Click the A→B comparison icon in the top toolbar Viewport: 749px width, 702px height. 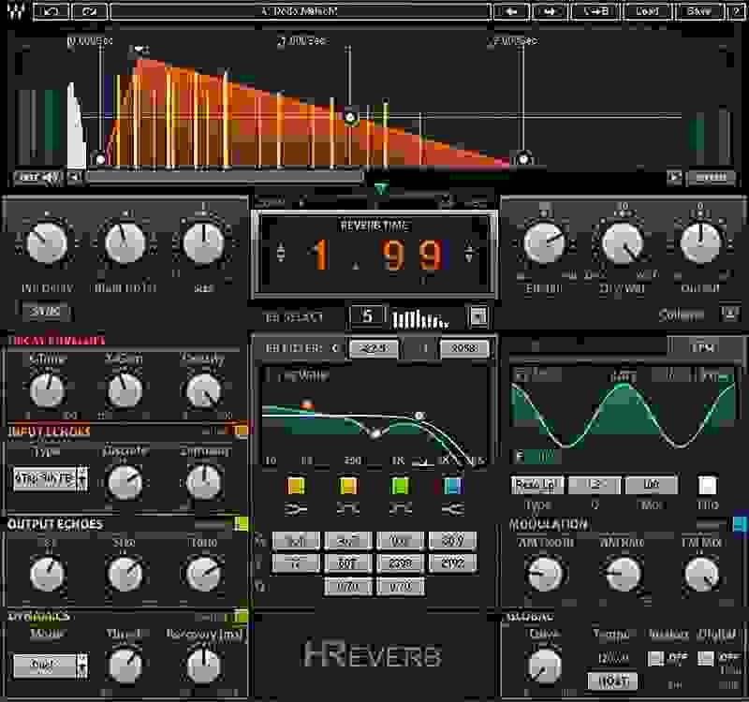595,12
